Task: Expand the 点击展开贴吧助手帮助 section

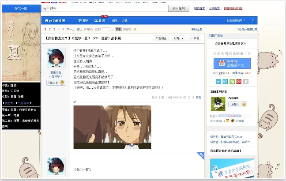Action: pyautogui.click(x=226, y=151)
